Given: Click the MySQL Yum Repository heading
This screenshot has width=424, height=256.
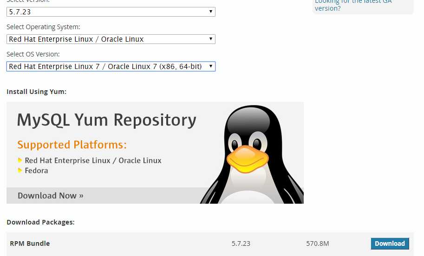Looking at the screenshot, I should click(106, 120).
